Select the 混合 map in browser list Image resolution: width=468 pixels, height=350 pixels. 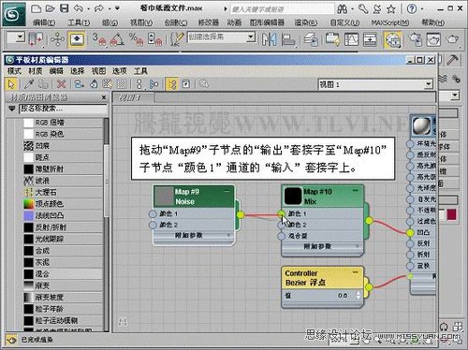click(x=64, y=274)
